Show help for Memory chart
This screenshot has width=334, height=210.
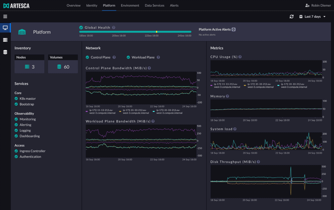click(227, 96)
